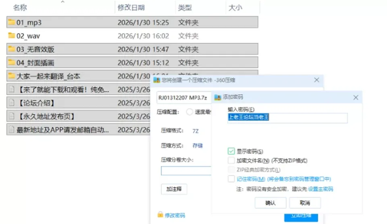Click the 【论坛介绍】 file icon

coord(11,103)
